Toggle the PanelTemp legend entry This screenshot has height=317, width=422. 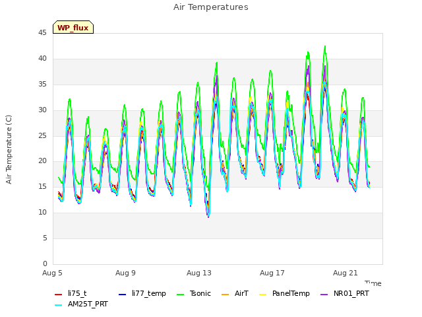tap(284, 293)
